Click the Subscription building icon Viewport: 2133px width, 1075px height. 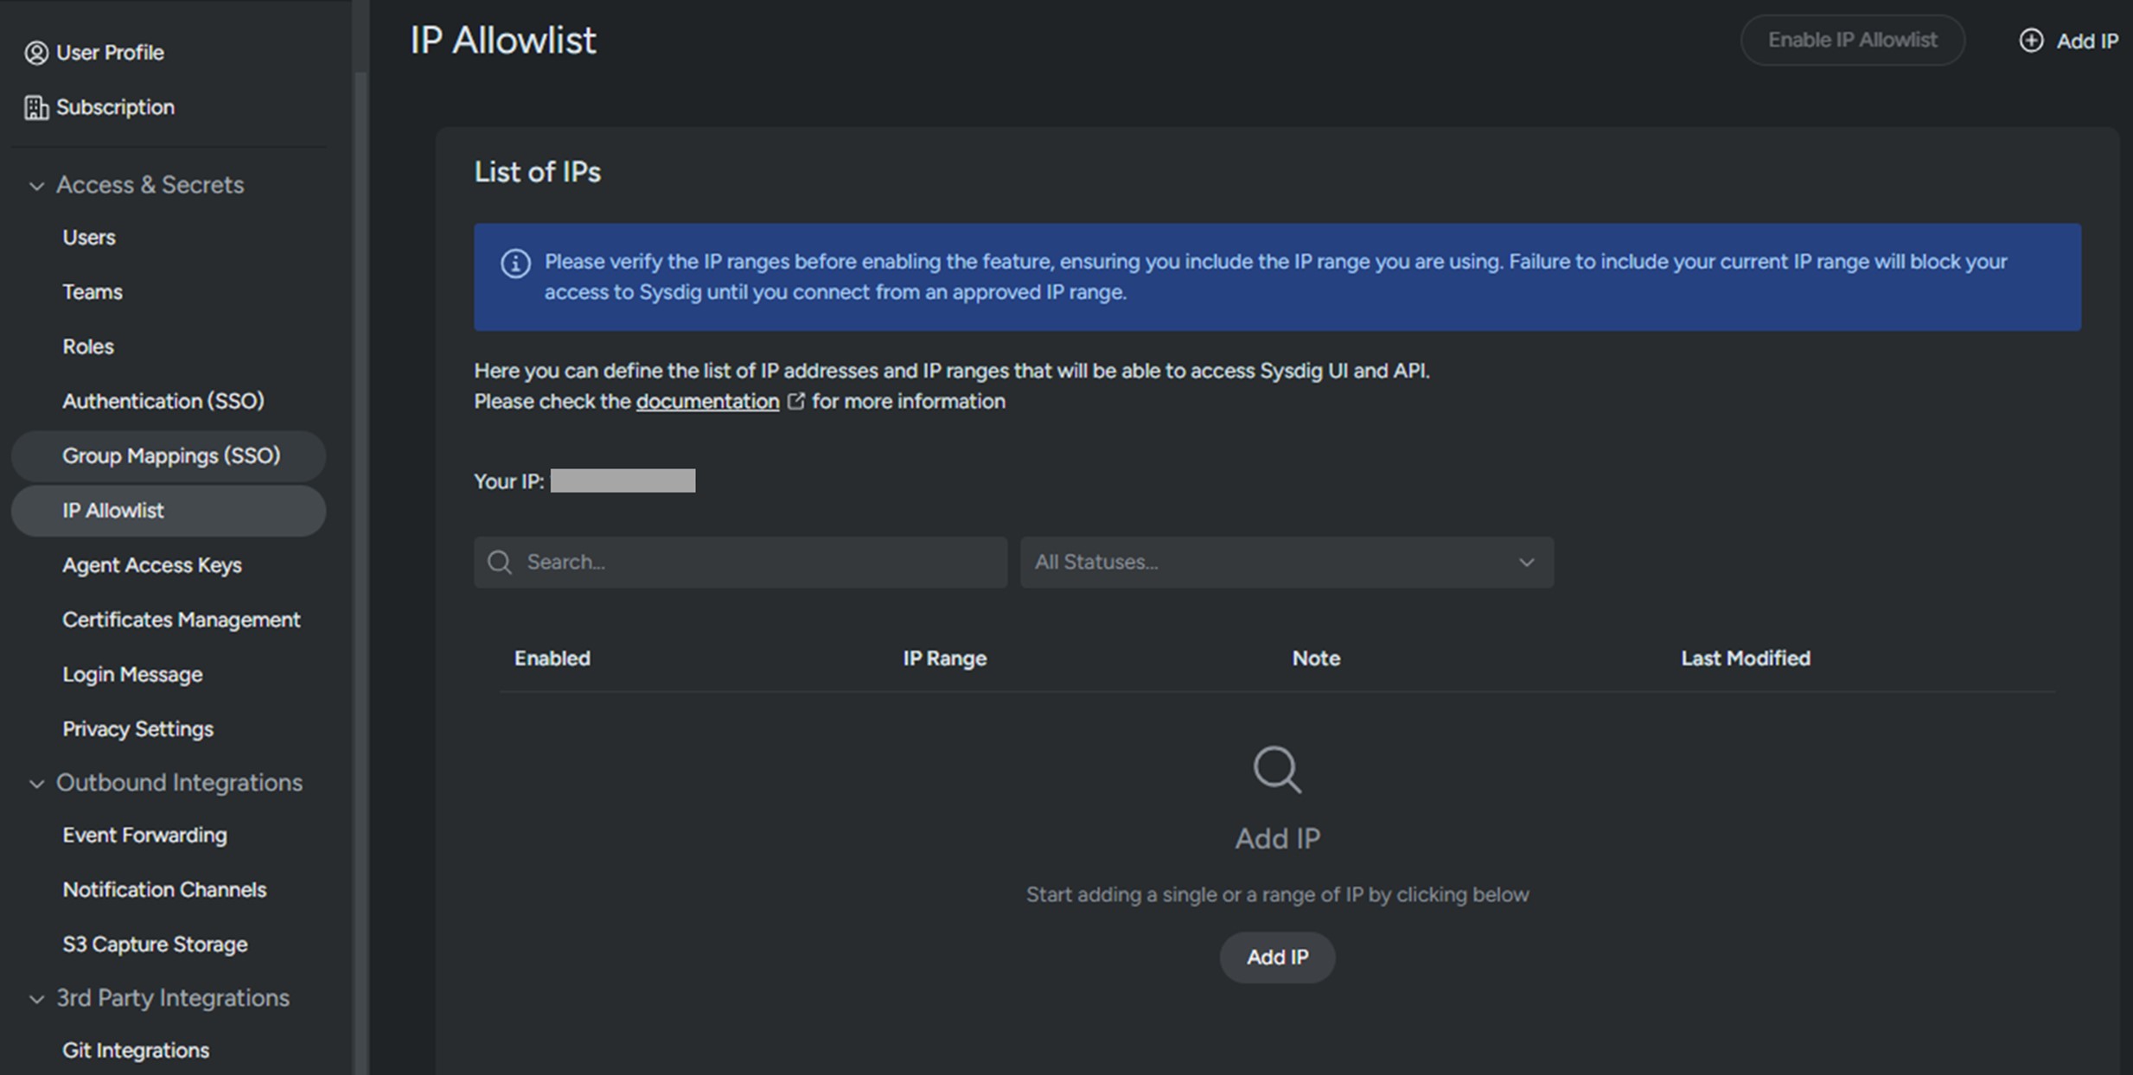pyautogui.click(x=35, y=107)
